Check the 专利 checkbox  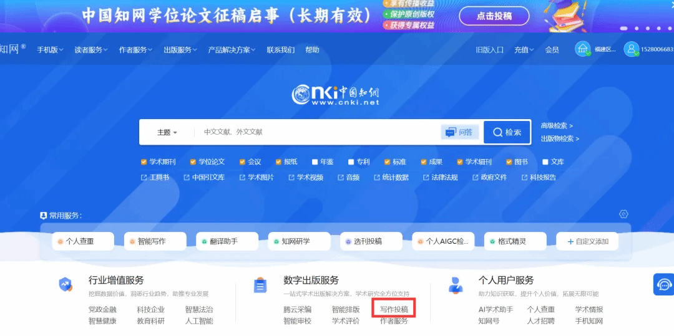351,162
